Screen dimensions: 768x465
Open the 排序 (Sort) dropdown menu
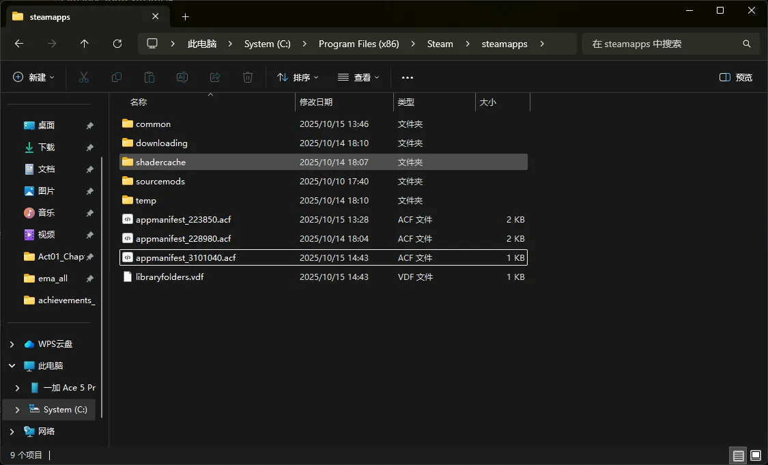click(298, 77)
